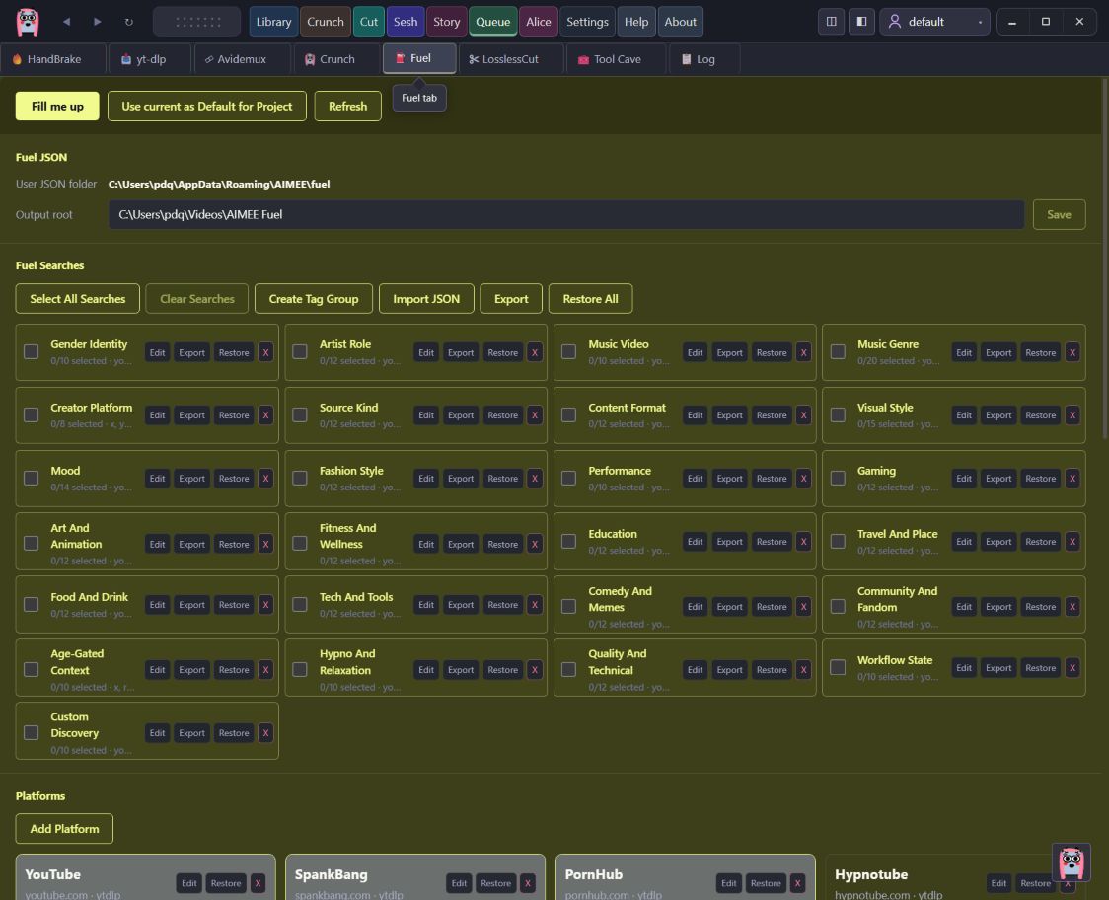Tick the Artist Role checkbox
1109x900 pixels.
[300, 351]
